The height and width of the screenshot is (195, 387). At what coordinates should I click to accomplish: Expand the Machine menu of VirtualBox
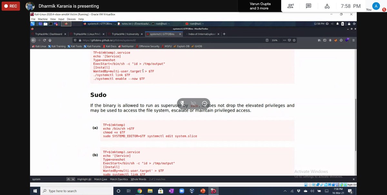(x=42, y=19)
